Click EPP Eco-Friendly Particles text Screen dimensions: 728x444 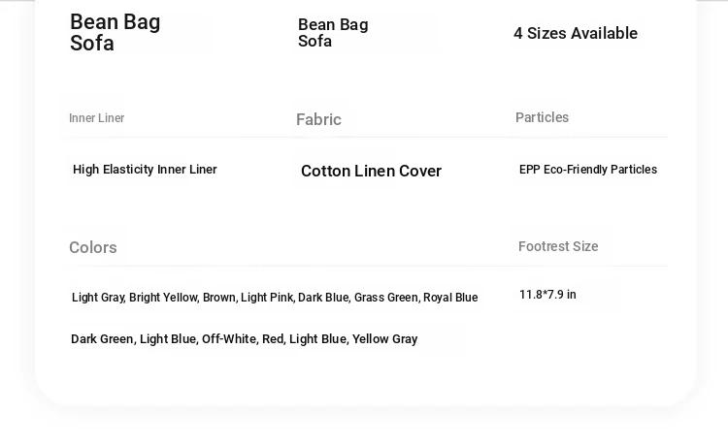[x=587, y=170]
